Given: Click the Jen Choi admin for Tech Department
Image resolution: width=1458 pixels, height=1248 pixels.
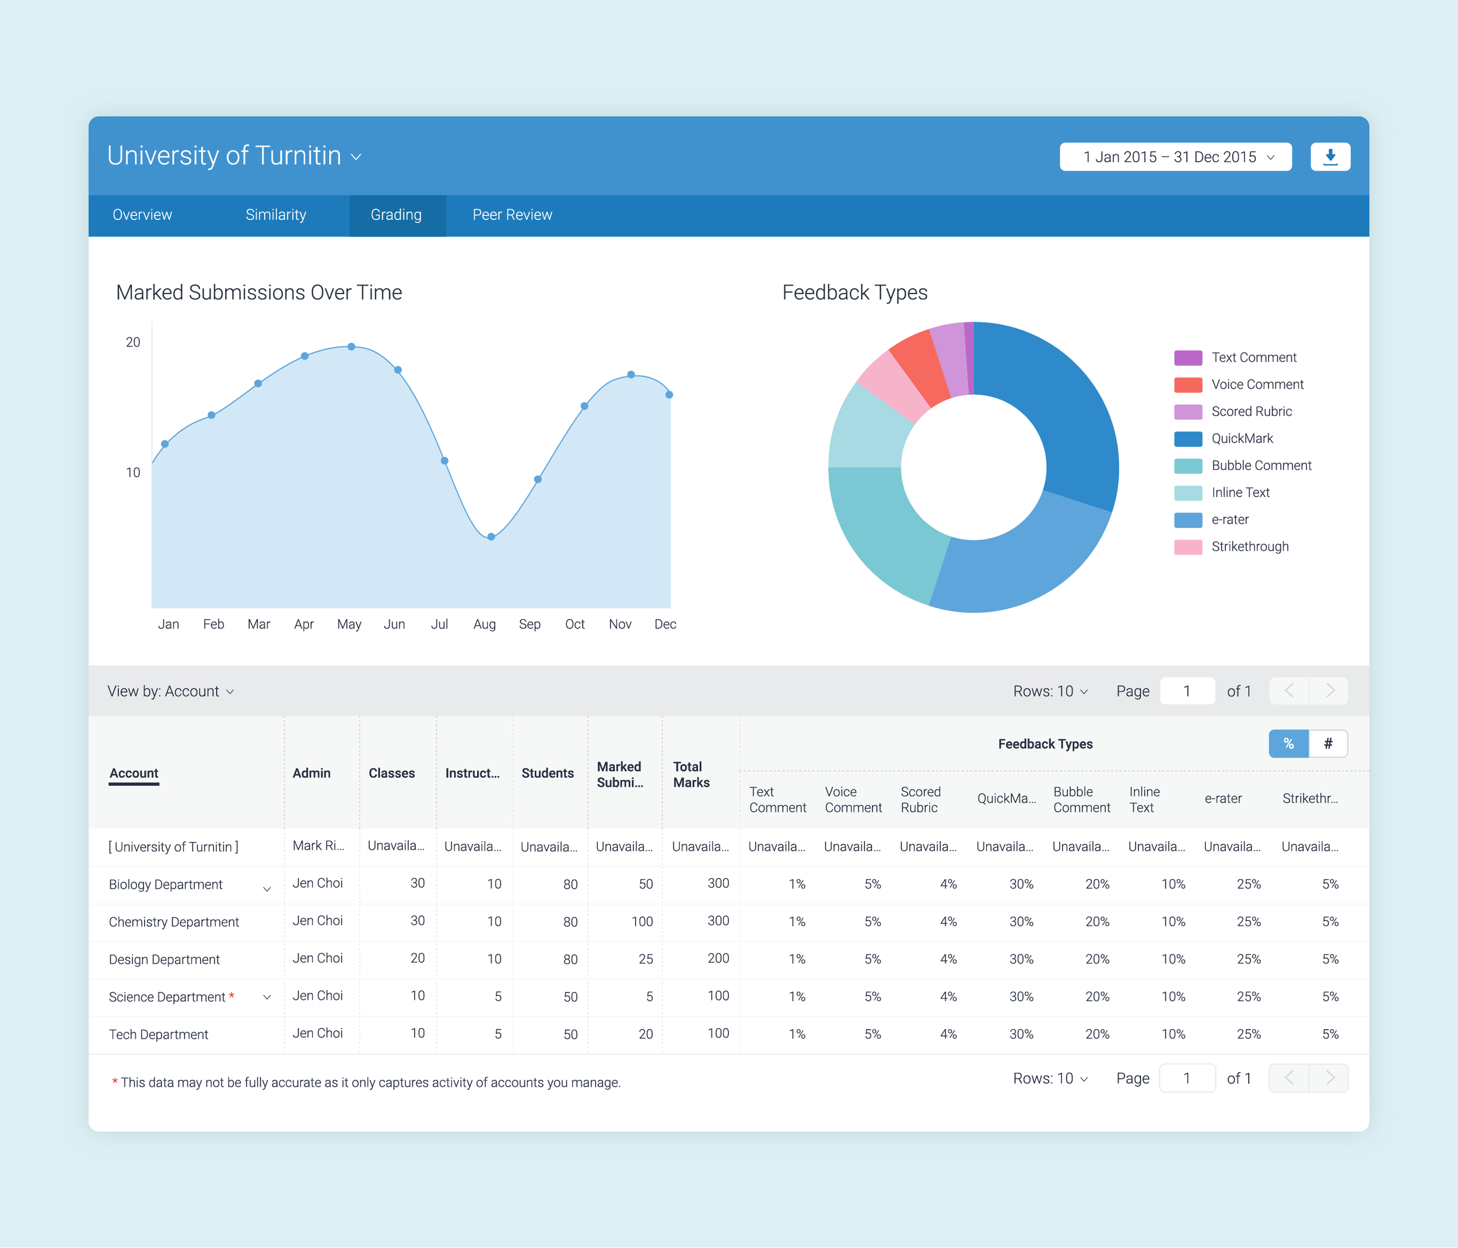Looking at the screenshot, I should coord(317,1033).
